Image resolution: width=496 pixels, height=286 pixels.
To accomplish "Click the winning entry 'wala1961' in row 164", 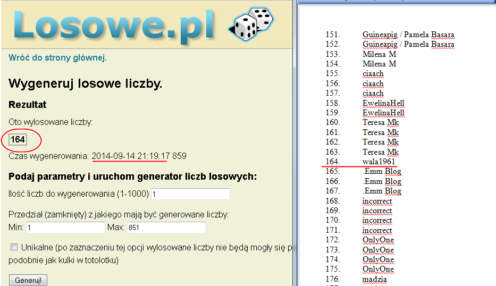I will pyautogui.click(x=379, y=162).
